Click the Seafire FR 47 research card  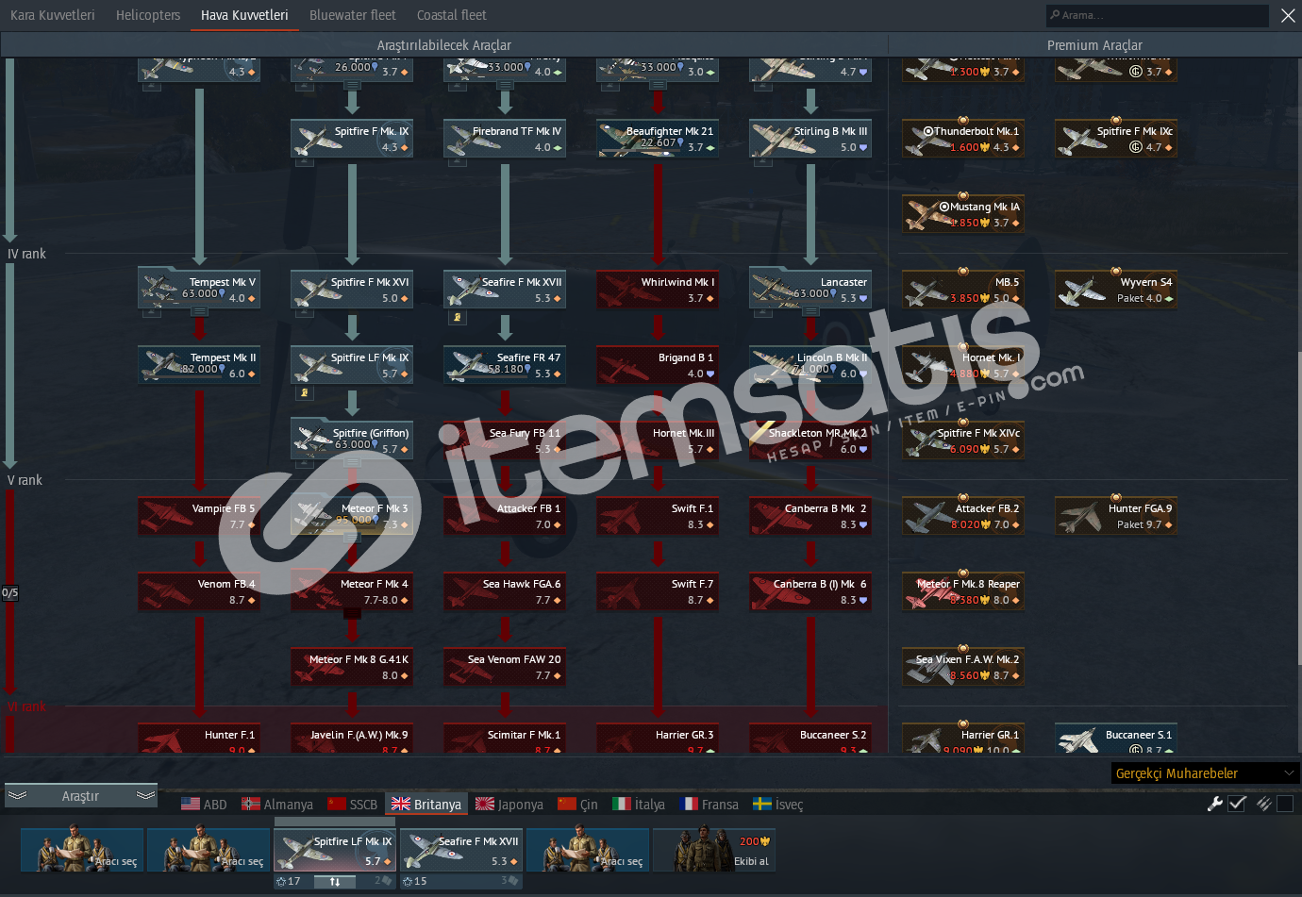click(505, 365)
